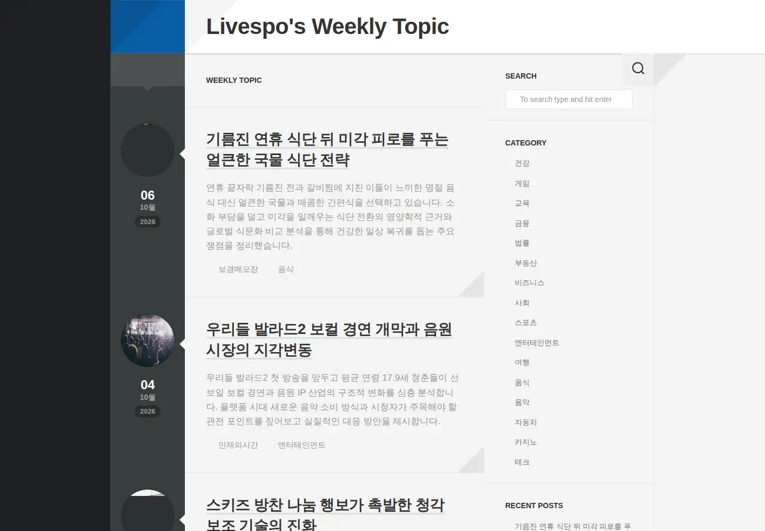Open 사회 category
This screenshot has width=765, height=531.
pos(522,303)
